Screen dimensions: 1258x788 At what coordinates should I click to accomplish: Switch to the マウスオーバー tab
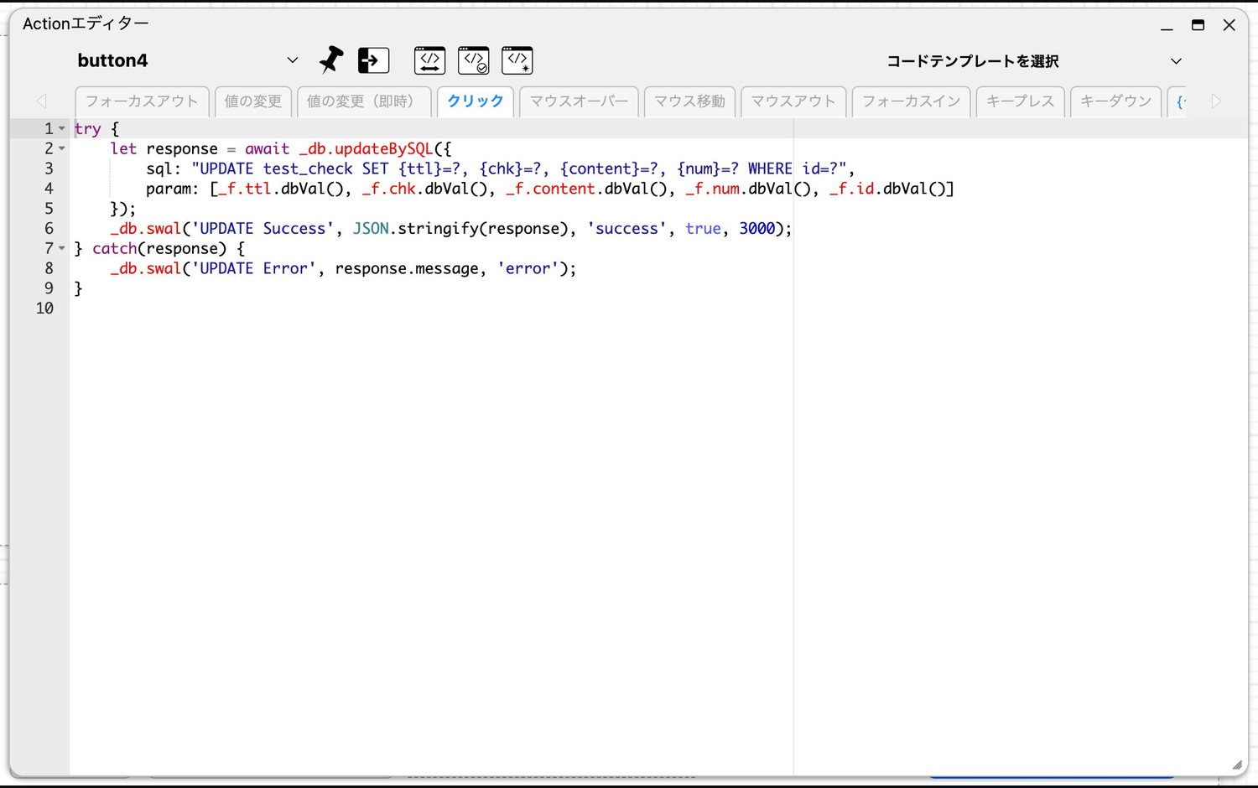coord(579,101)
